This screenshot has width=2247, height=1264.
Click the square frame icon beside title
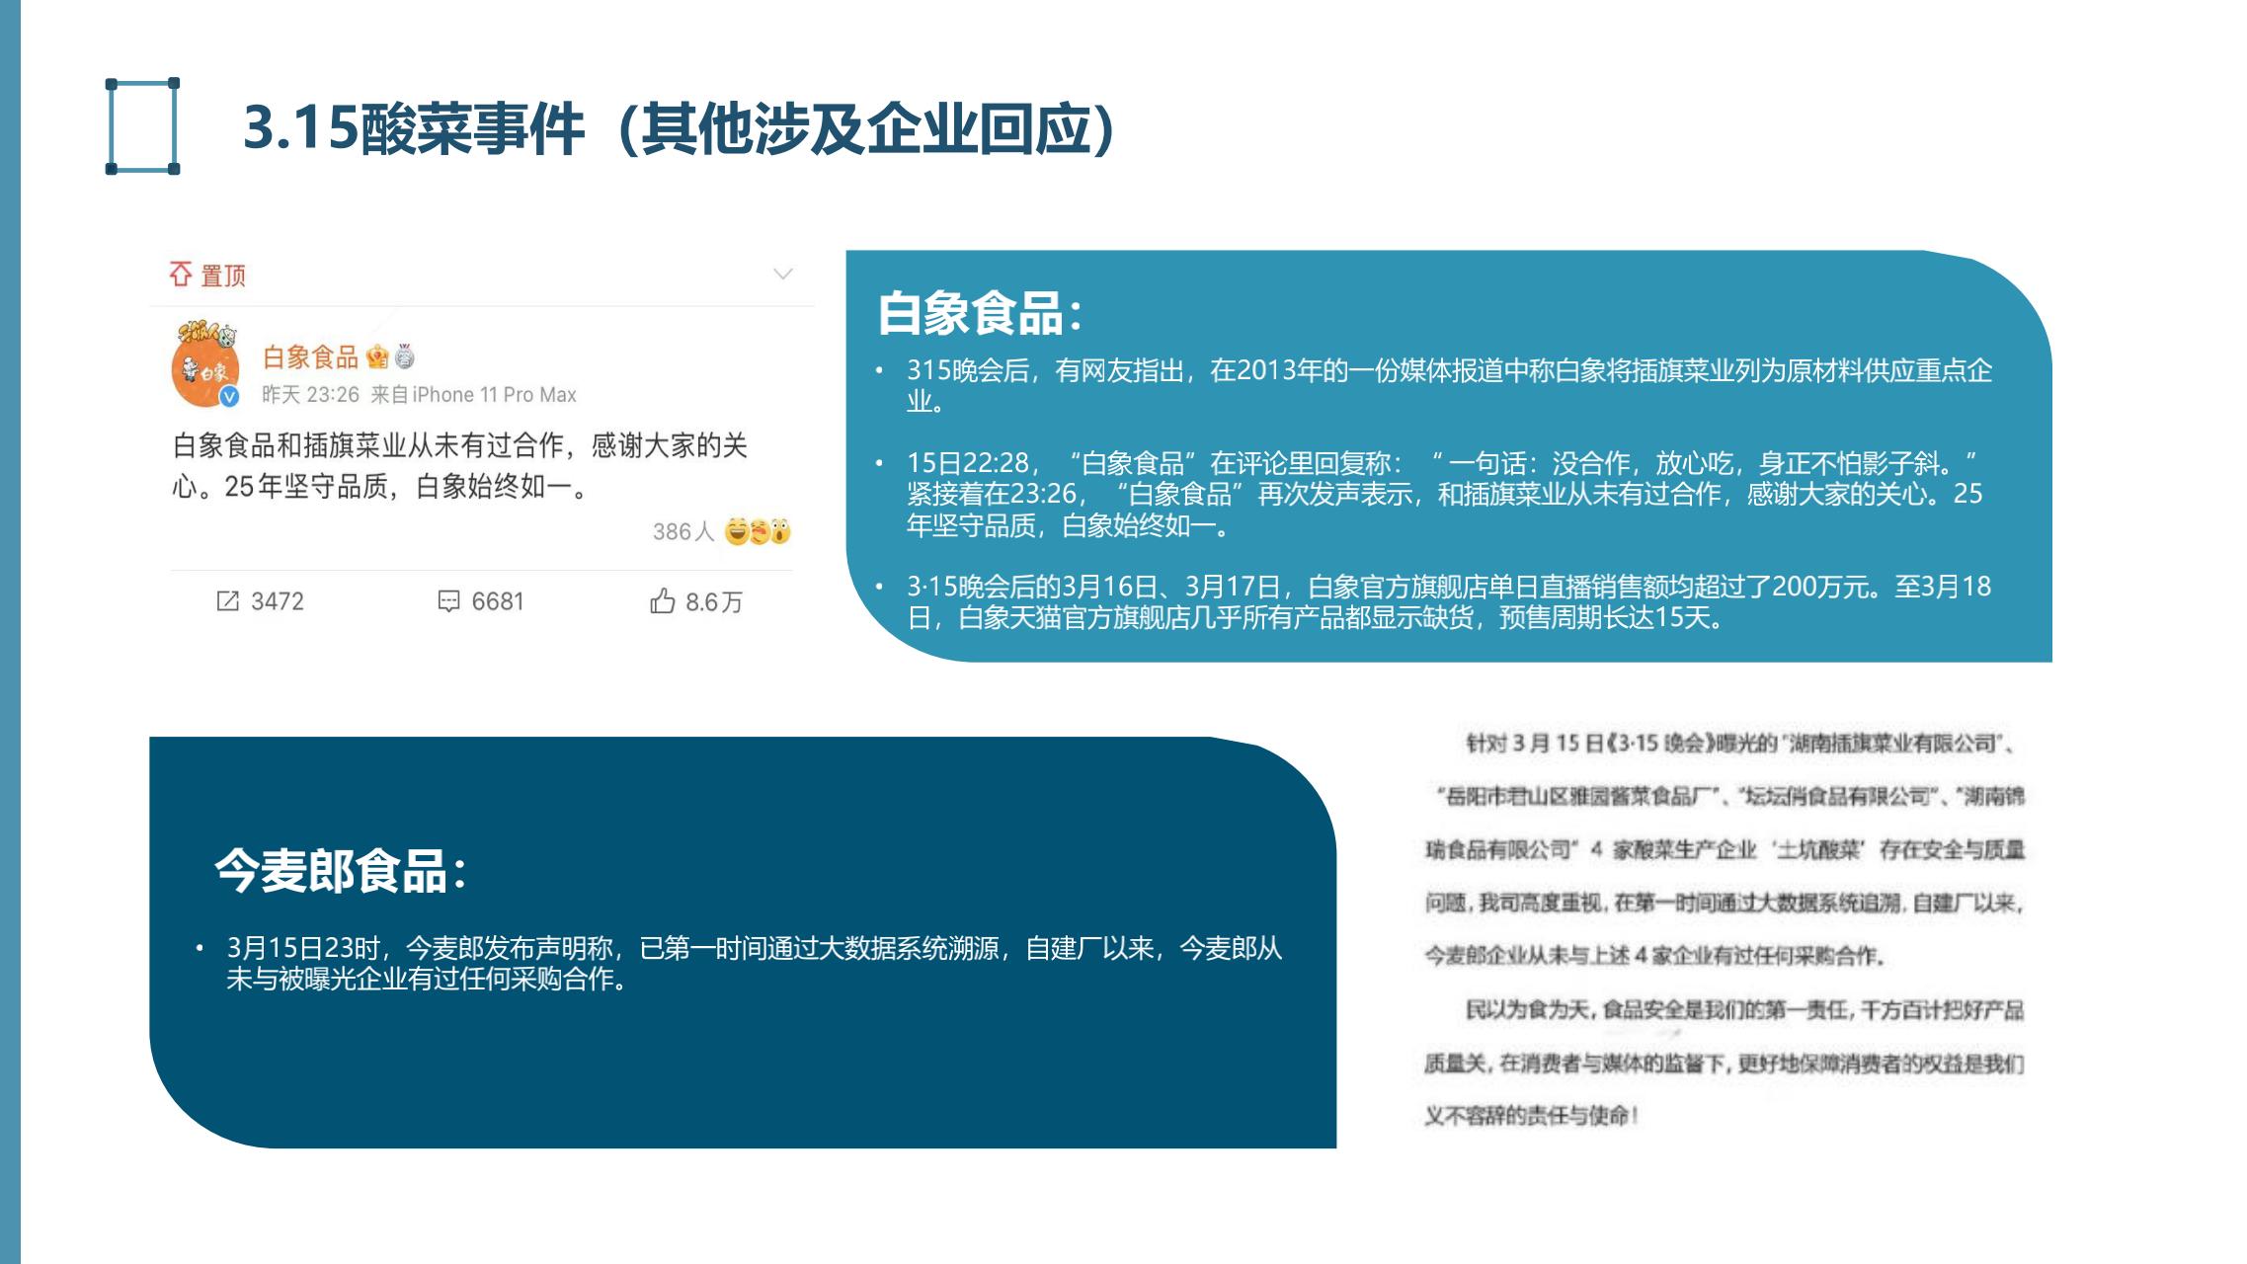tap(142, 126)
